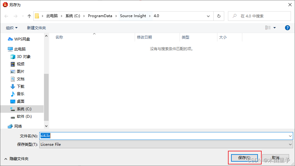Open help with the question mark icon
The image size is (295, 166).
(287, 28)
